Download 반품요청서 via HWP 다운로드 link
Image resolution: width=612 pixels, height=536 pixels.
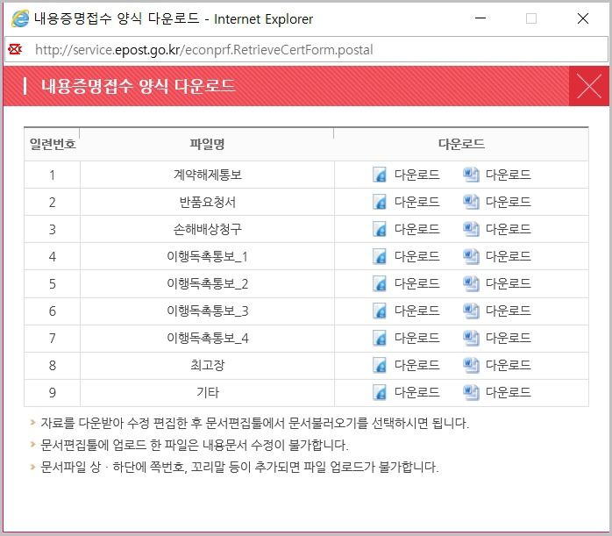point(416,202)
